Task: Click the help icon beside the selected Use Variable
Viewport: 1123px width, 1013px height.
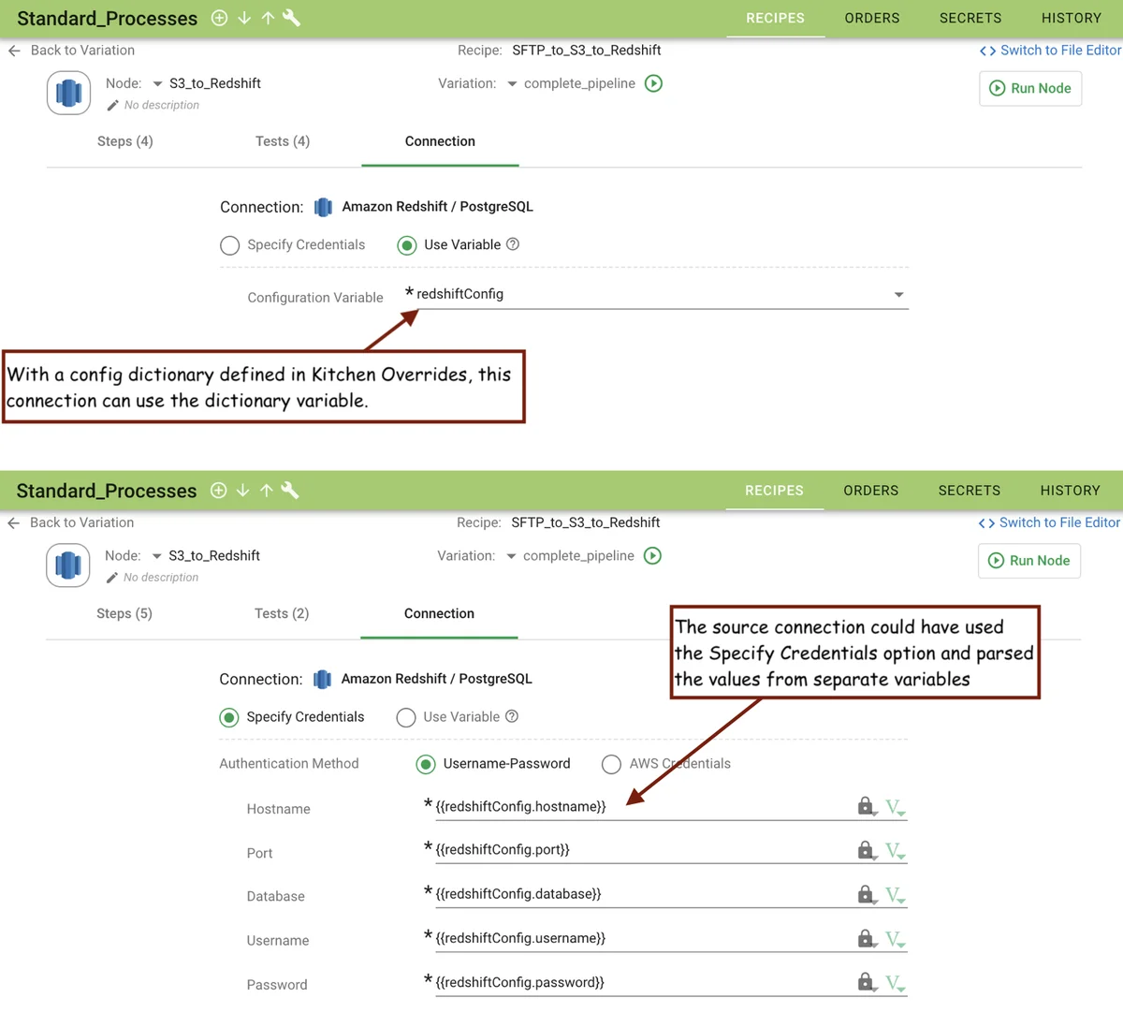Action: coord(513,244)
